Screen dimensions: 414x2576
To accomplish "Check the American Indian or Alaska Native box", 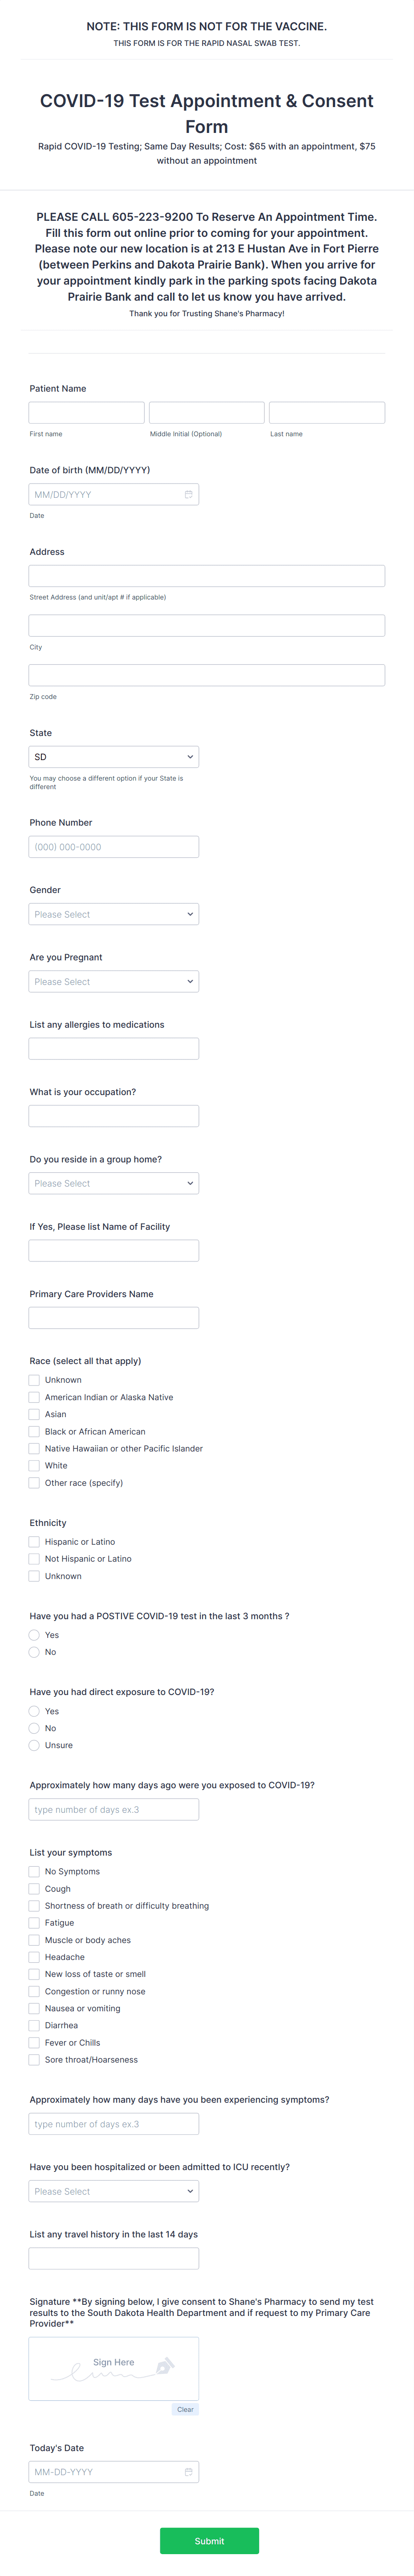I will coord(34,1397).
